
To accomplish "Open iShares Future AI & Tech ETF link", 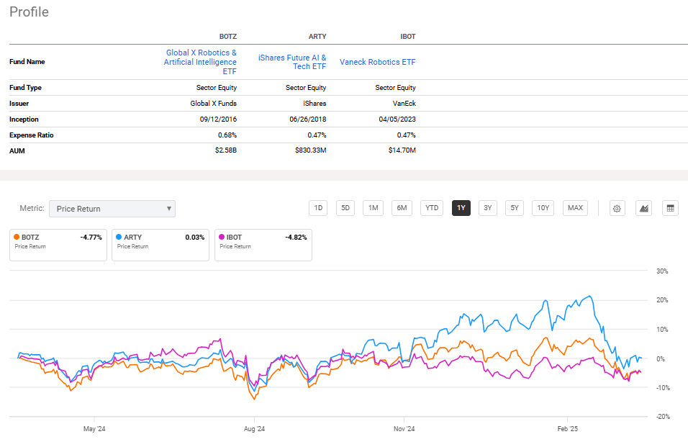I will (292, 62).
